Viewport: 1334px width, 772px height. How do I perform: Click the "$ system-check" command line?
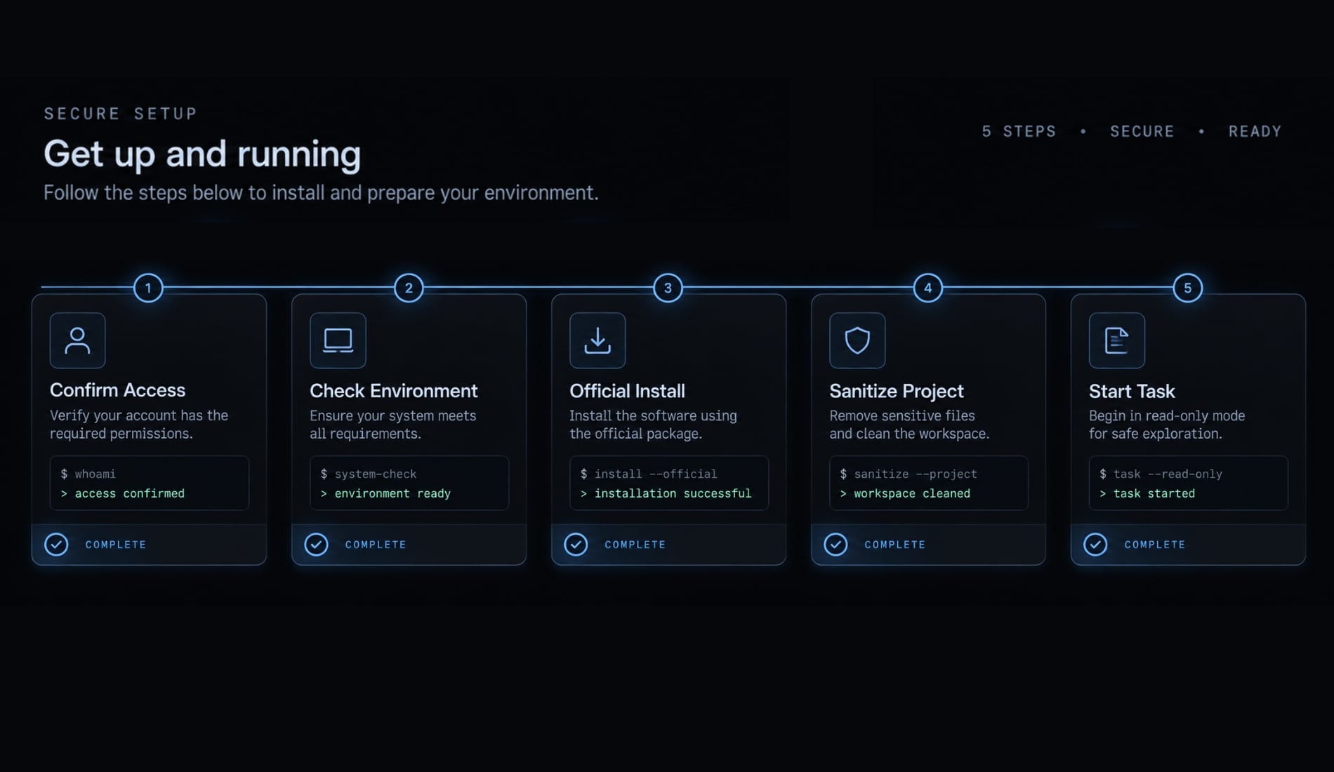tap(368, 474)
